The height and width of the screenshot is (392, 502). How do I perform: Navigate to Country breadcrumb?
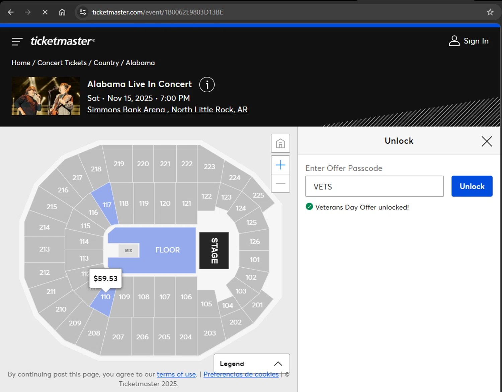106,63
